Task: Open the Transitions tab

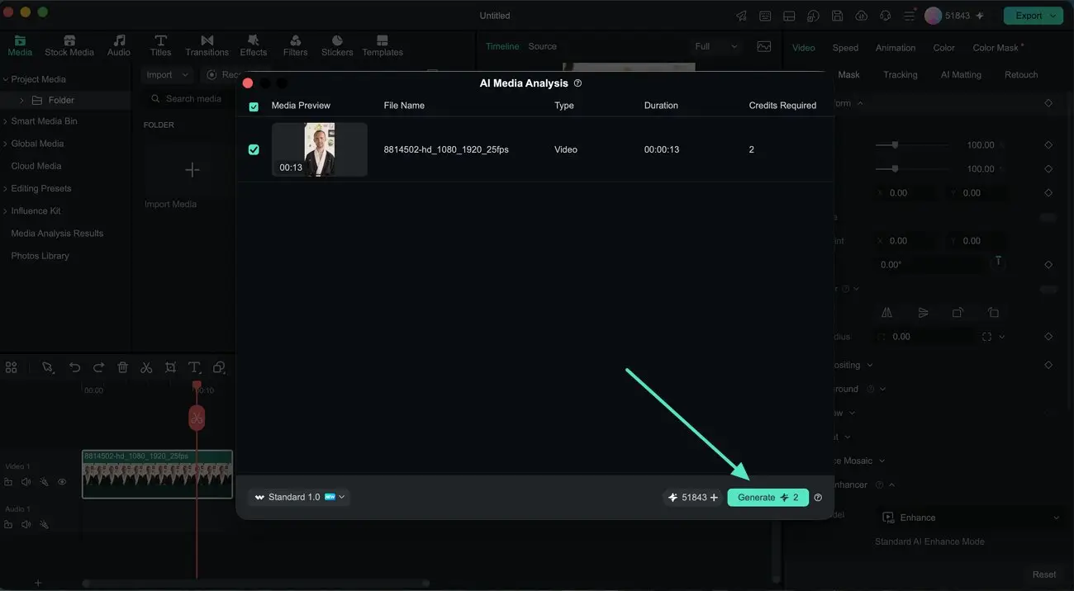Action: 207,45
